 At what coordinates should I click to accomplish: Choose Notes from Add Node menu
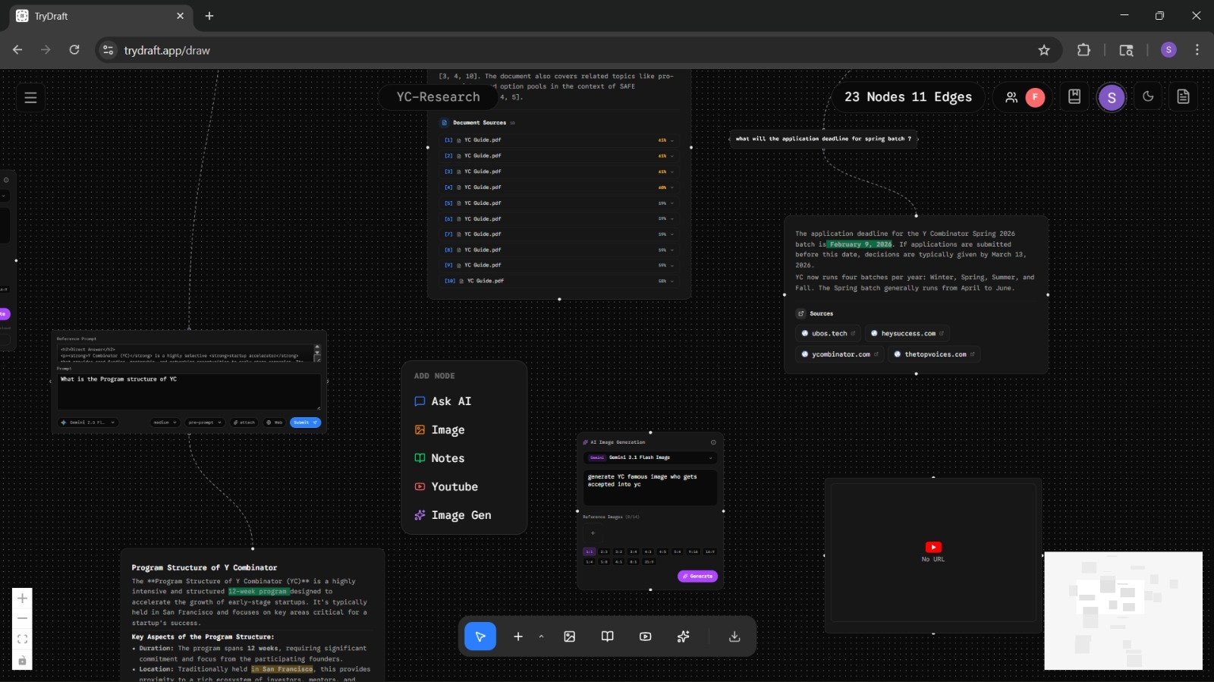tap(464, 458)
